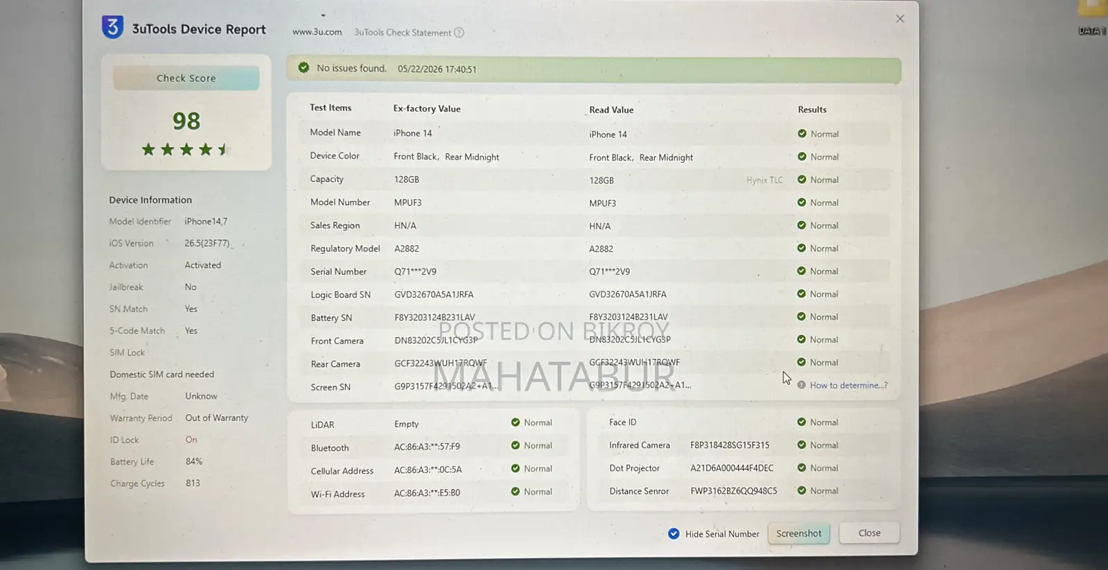1108x570 pixels.
Task: Open the www.3u.com link
Action: 317,32
